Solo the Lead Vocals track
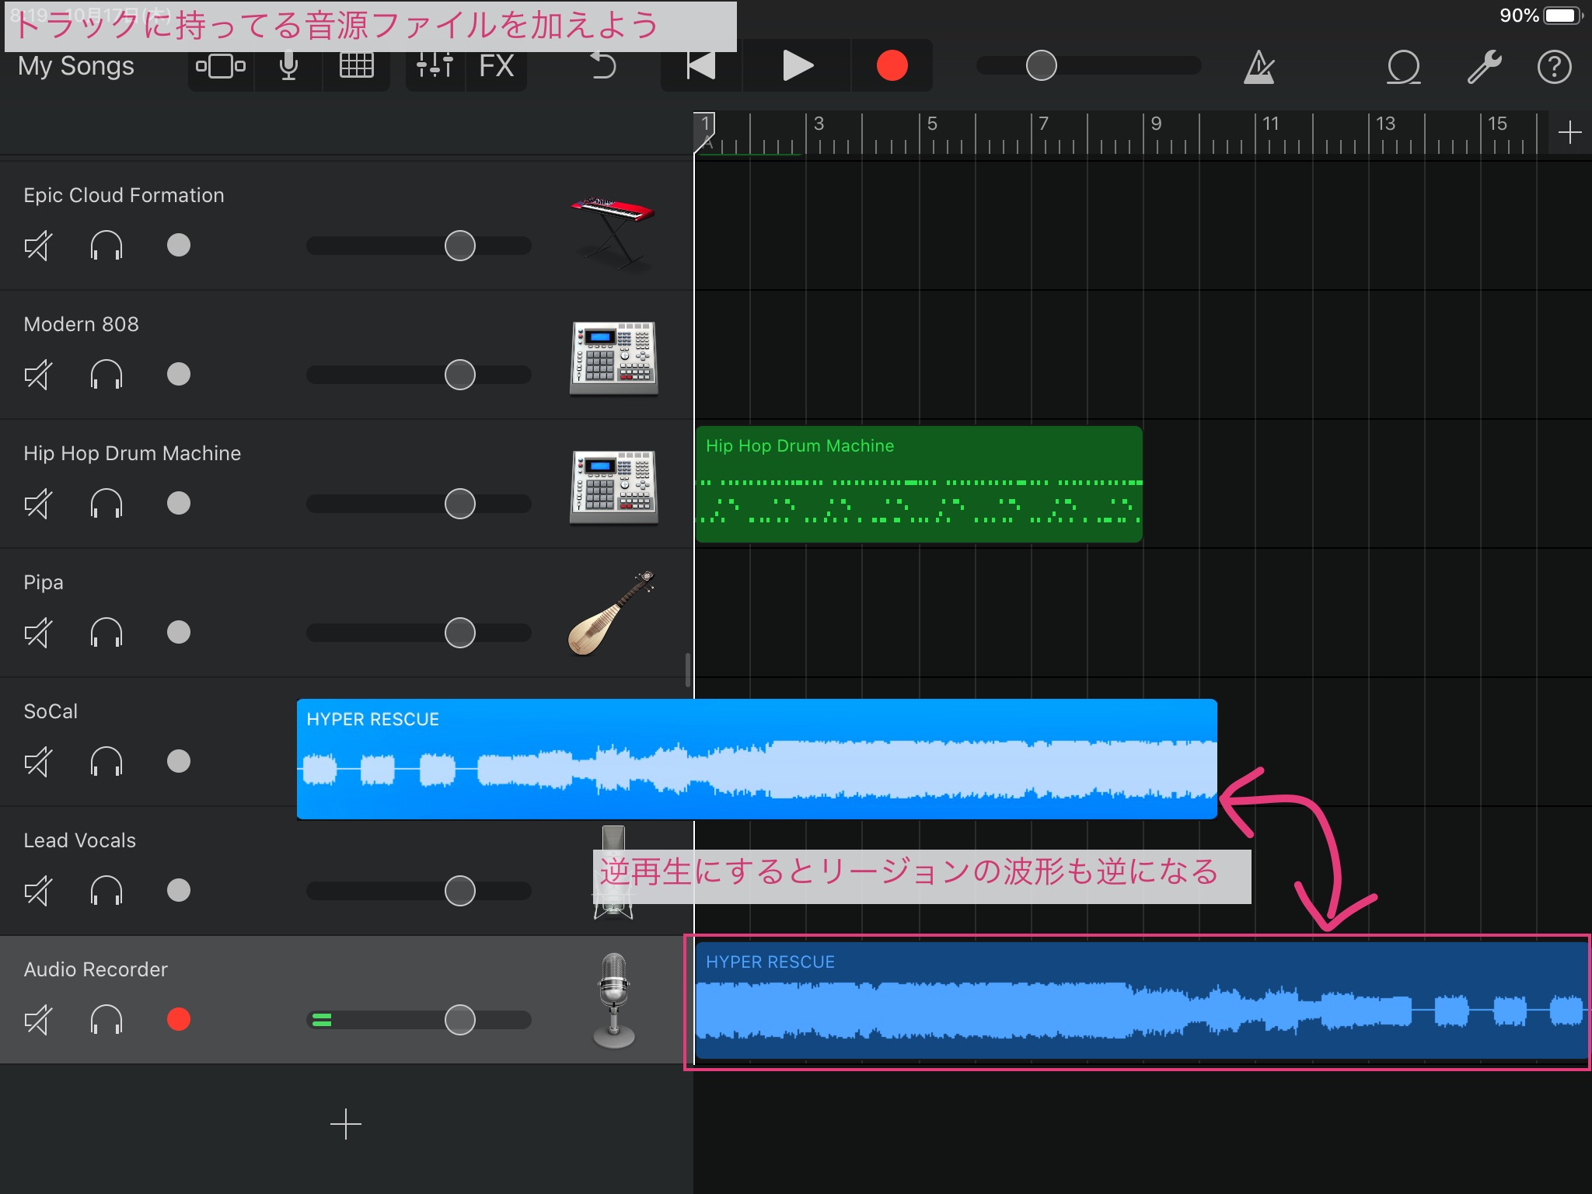Image resolution: width=1592 pixels, height=1194 pixels. 106,891
